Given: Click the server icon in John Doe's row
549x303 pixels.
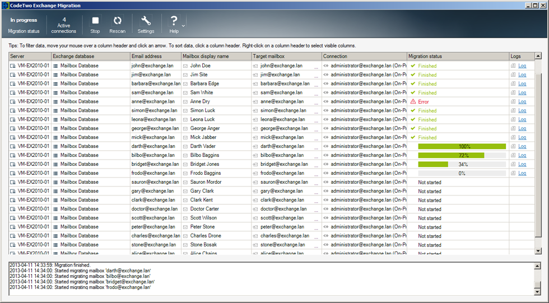Looking at the screenshot, I should tap(12, 66).
